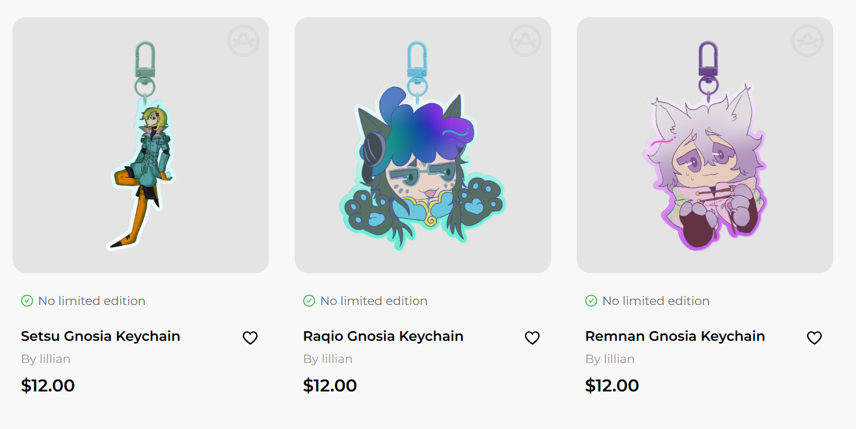Favorite the Setsu Gnosia Keychain with heart
Viewport: 856px width, 429px height.
coord(250,338)
